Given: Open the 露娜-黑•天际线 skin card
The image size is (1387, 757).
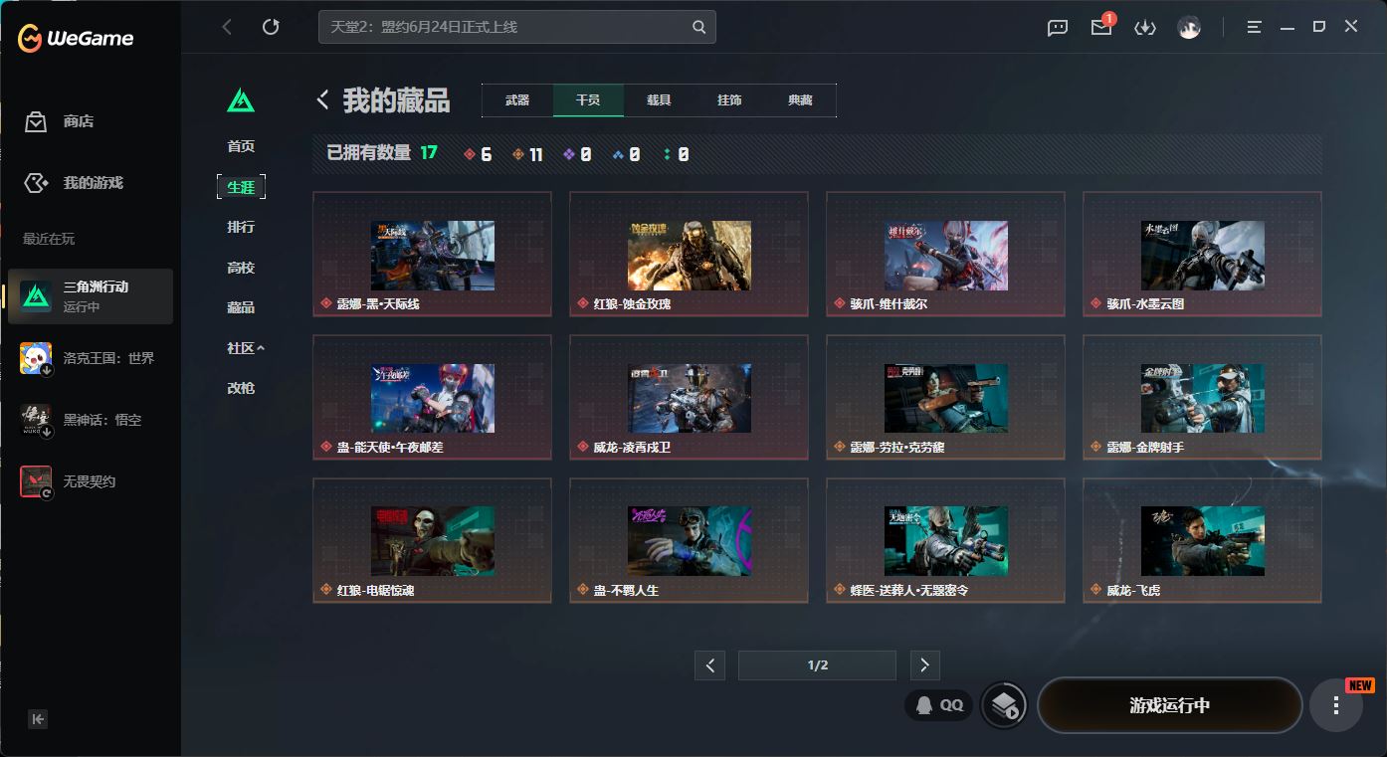Looking at the screenshot, I should [x=432, y=254].
